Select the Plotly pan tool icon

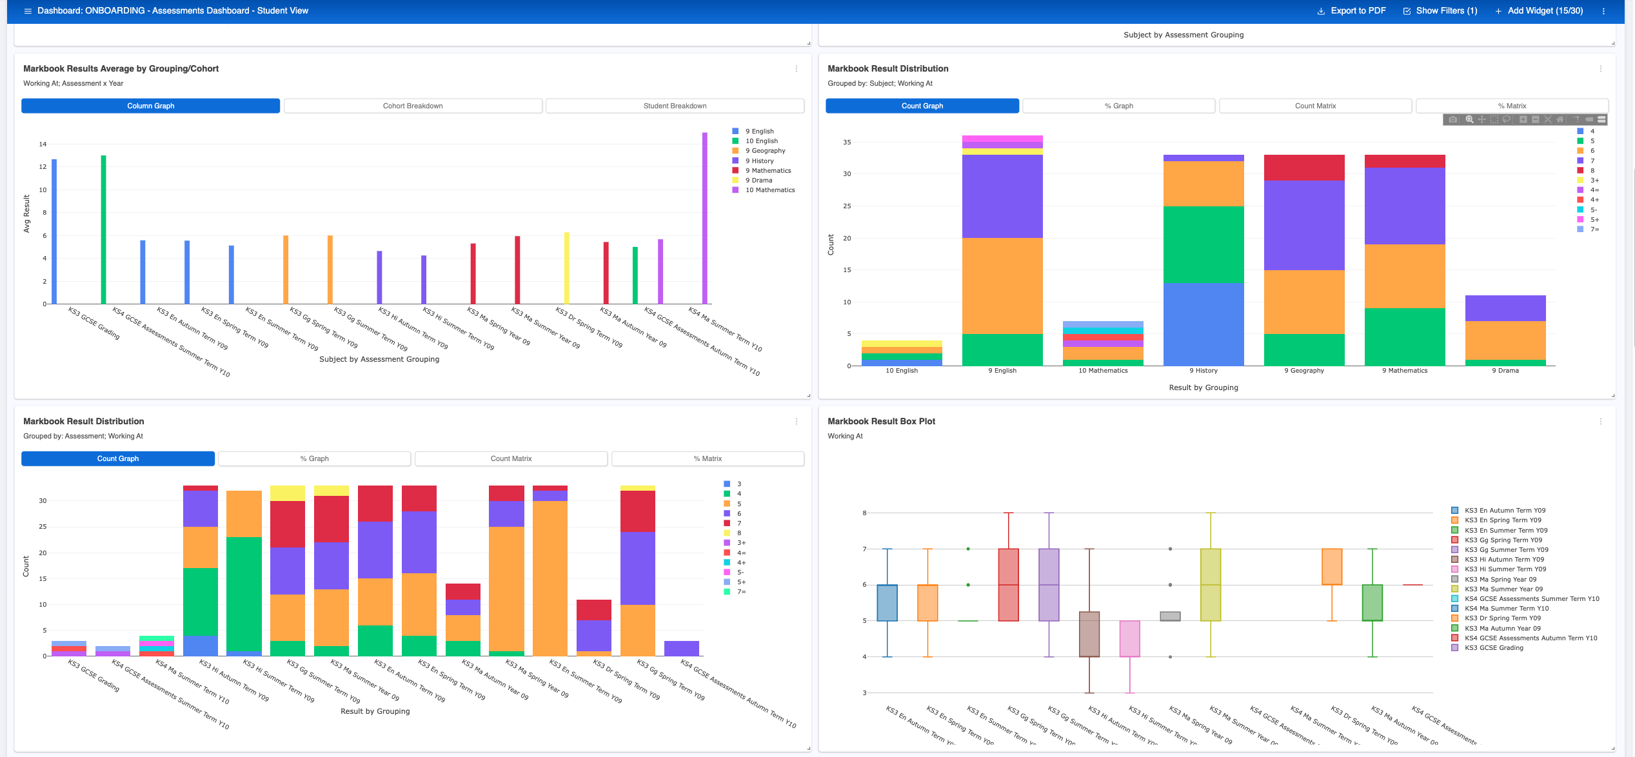(x=1482, y=119)
